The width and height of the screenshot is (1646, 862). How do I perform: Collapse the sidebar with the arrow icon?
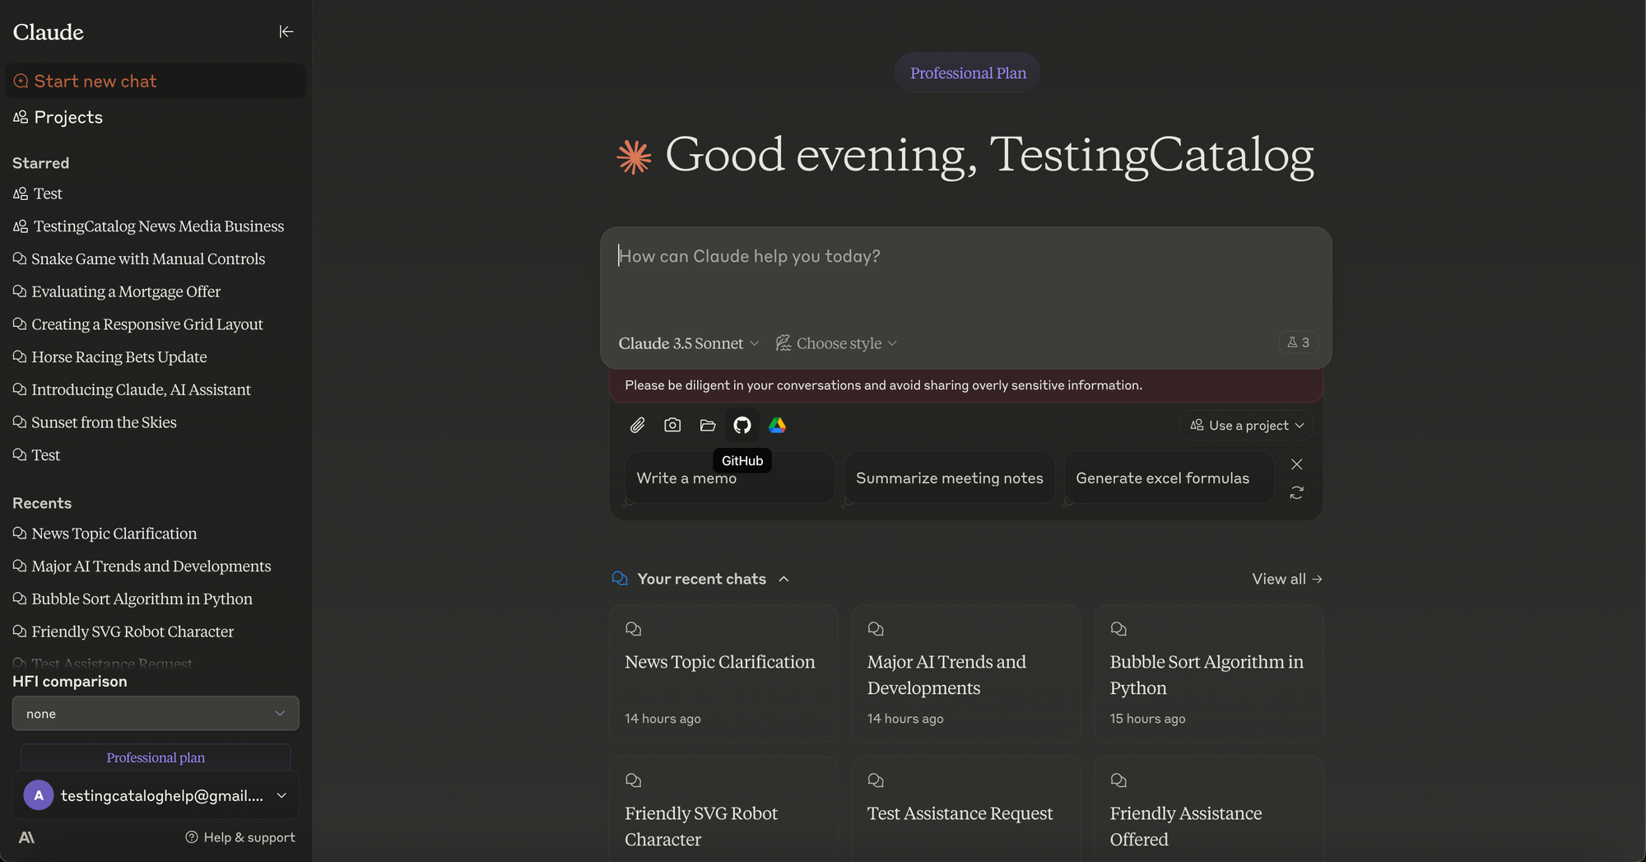pos(286,32)
